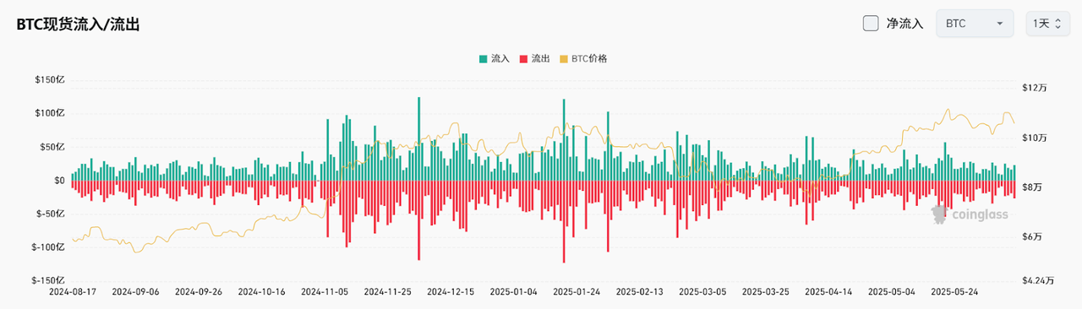Click the $6万 price axis label

pos(1033,237)
